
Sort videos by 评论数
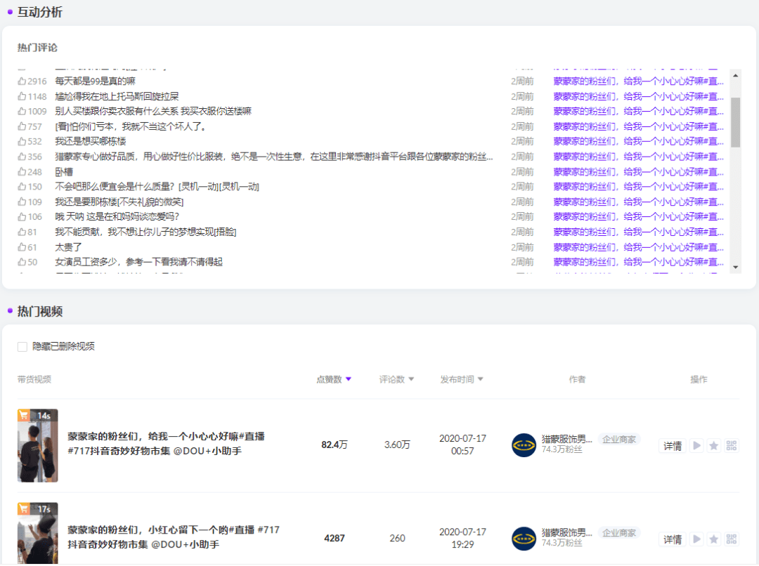(396, 379)
